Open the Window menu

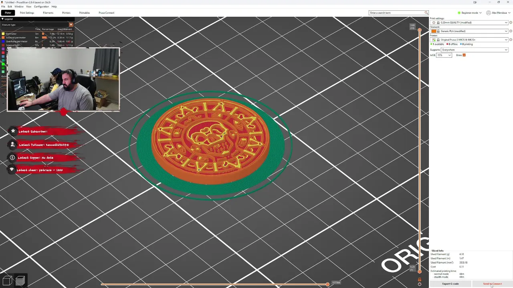point(19,6)
